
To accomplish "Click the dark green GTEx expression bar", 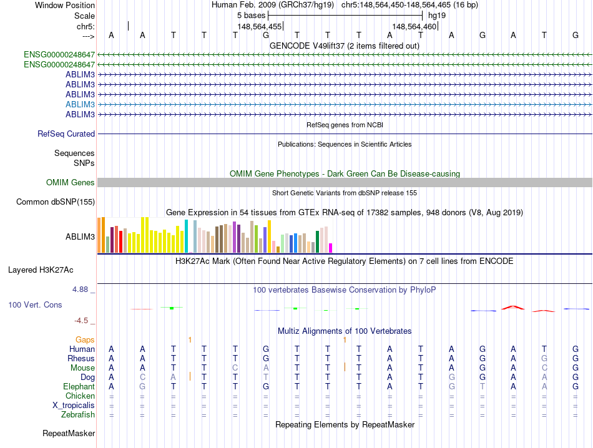I will (317, 242).
